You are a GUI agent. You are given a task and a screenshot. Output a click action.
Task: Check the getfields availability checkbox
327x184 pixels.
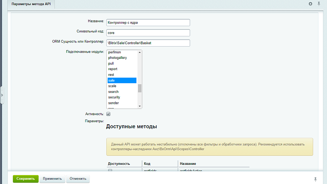coord(110,170)
